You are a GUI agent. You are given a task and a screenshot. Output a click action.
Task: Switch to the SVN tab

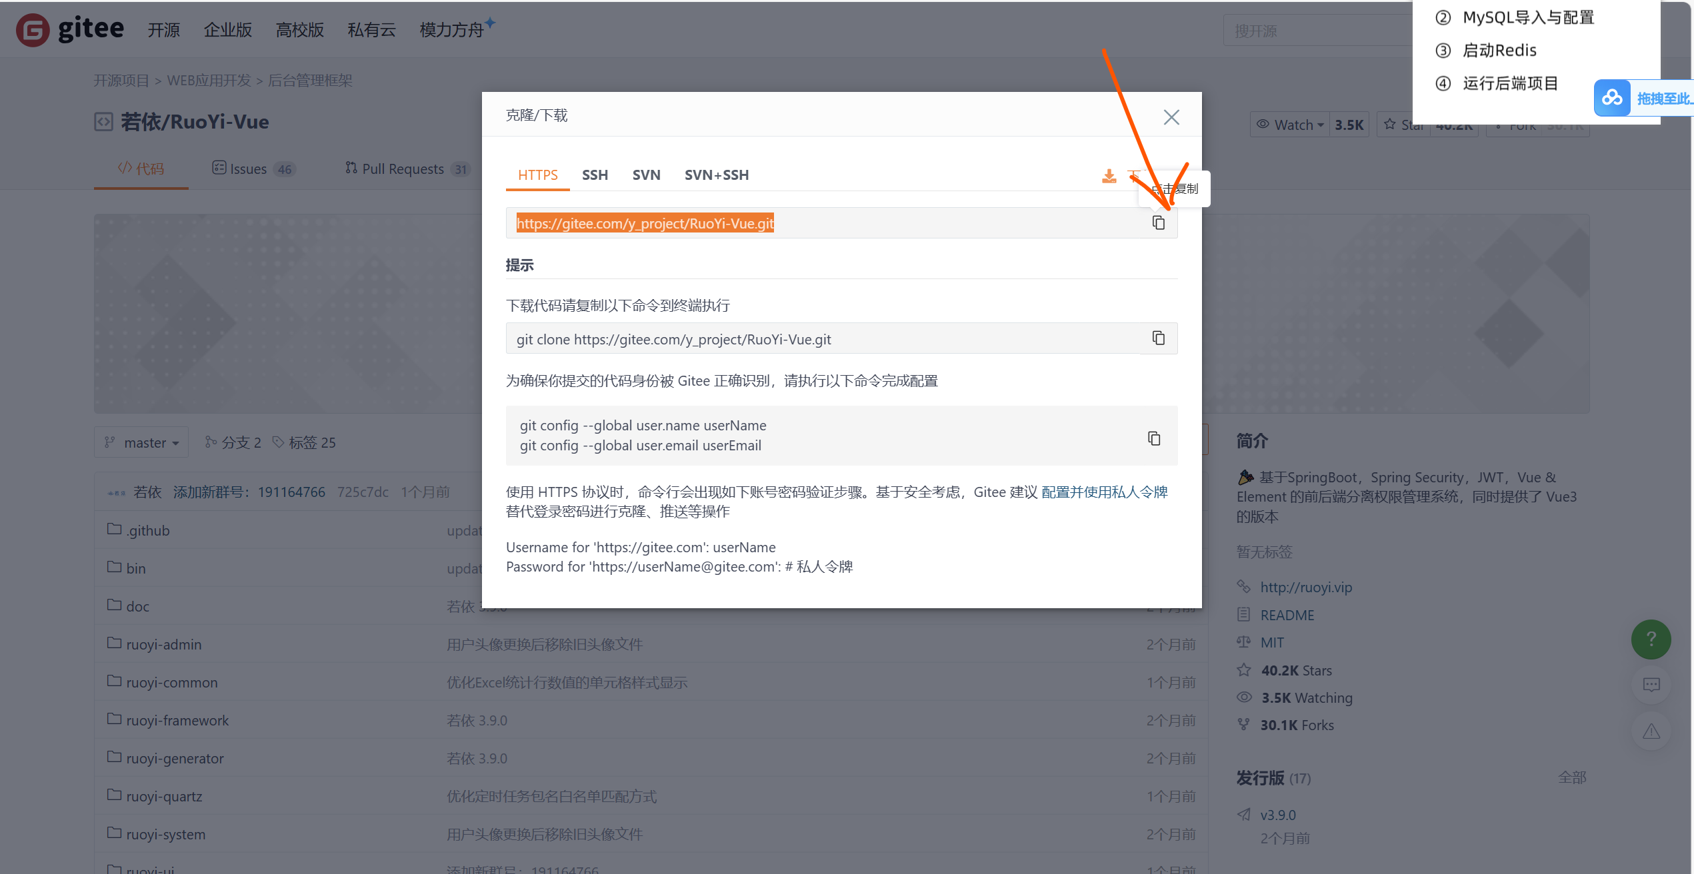coord(646,175)
